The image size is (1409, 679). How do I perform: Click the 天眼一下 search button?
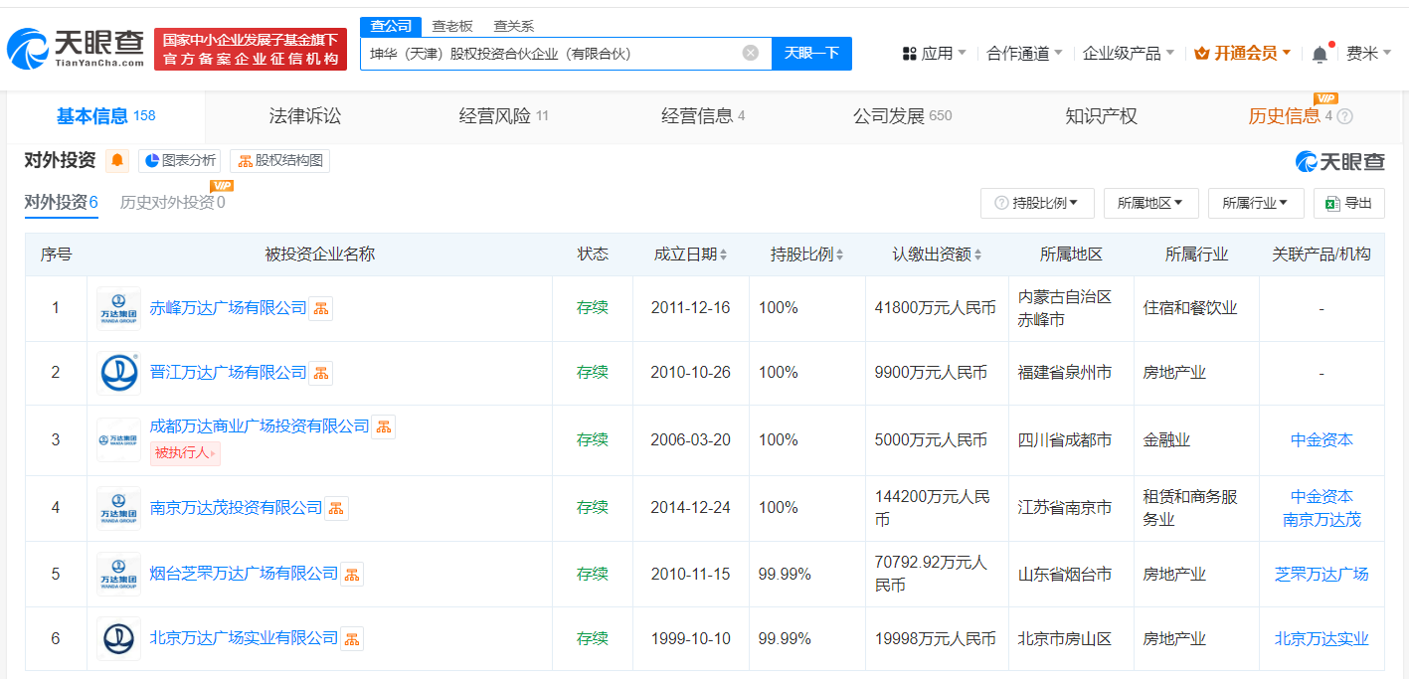click(811, 54)
